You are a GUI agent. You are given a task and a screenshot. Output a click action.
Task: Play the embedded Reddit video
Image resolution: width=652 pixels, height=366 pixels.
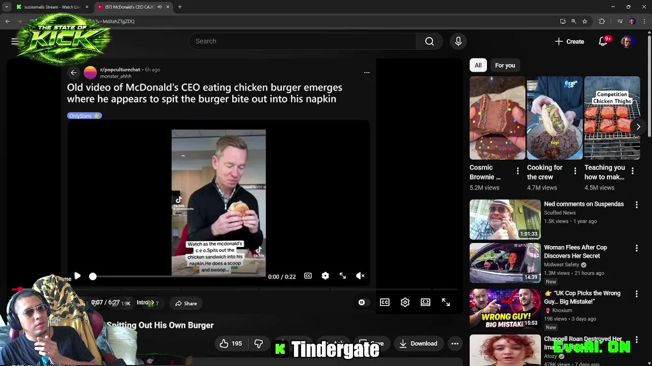click(x=77, y=276)
